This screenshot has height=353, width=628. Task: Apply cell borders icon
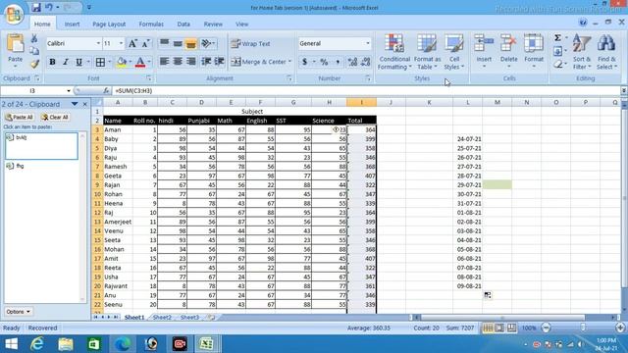click(x=100, y=62)
